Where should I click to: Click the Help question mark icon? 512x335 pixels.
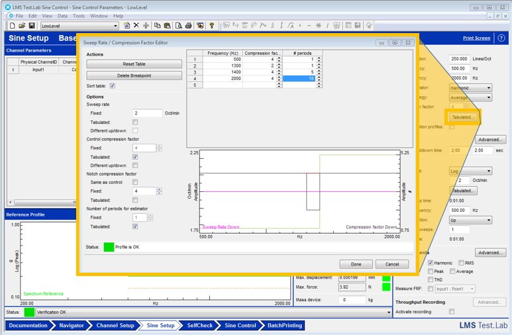[x=212, y=26]
